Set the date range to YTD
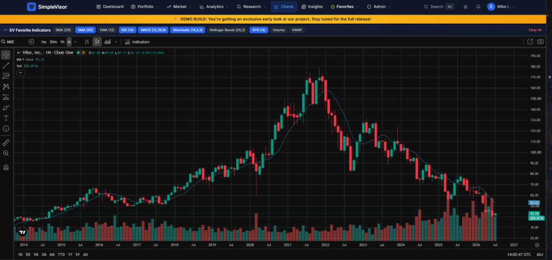Screen dimensions: 552x260 (61, 255)
